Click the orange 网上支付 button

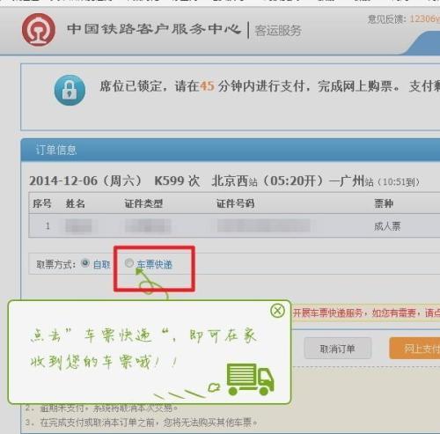coord(414,349)
